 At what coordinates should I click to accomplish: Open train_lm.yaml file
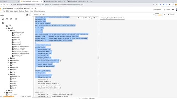tap(18, 56)
